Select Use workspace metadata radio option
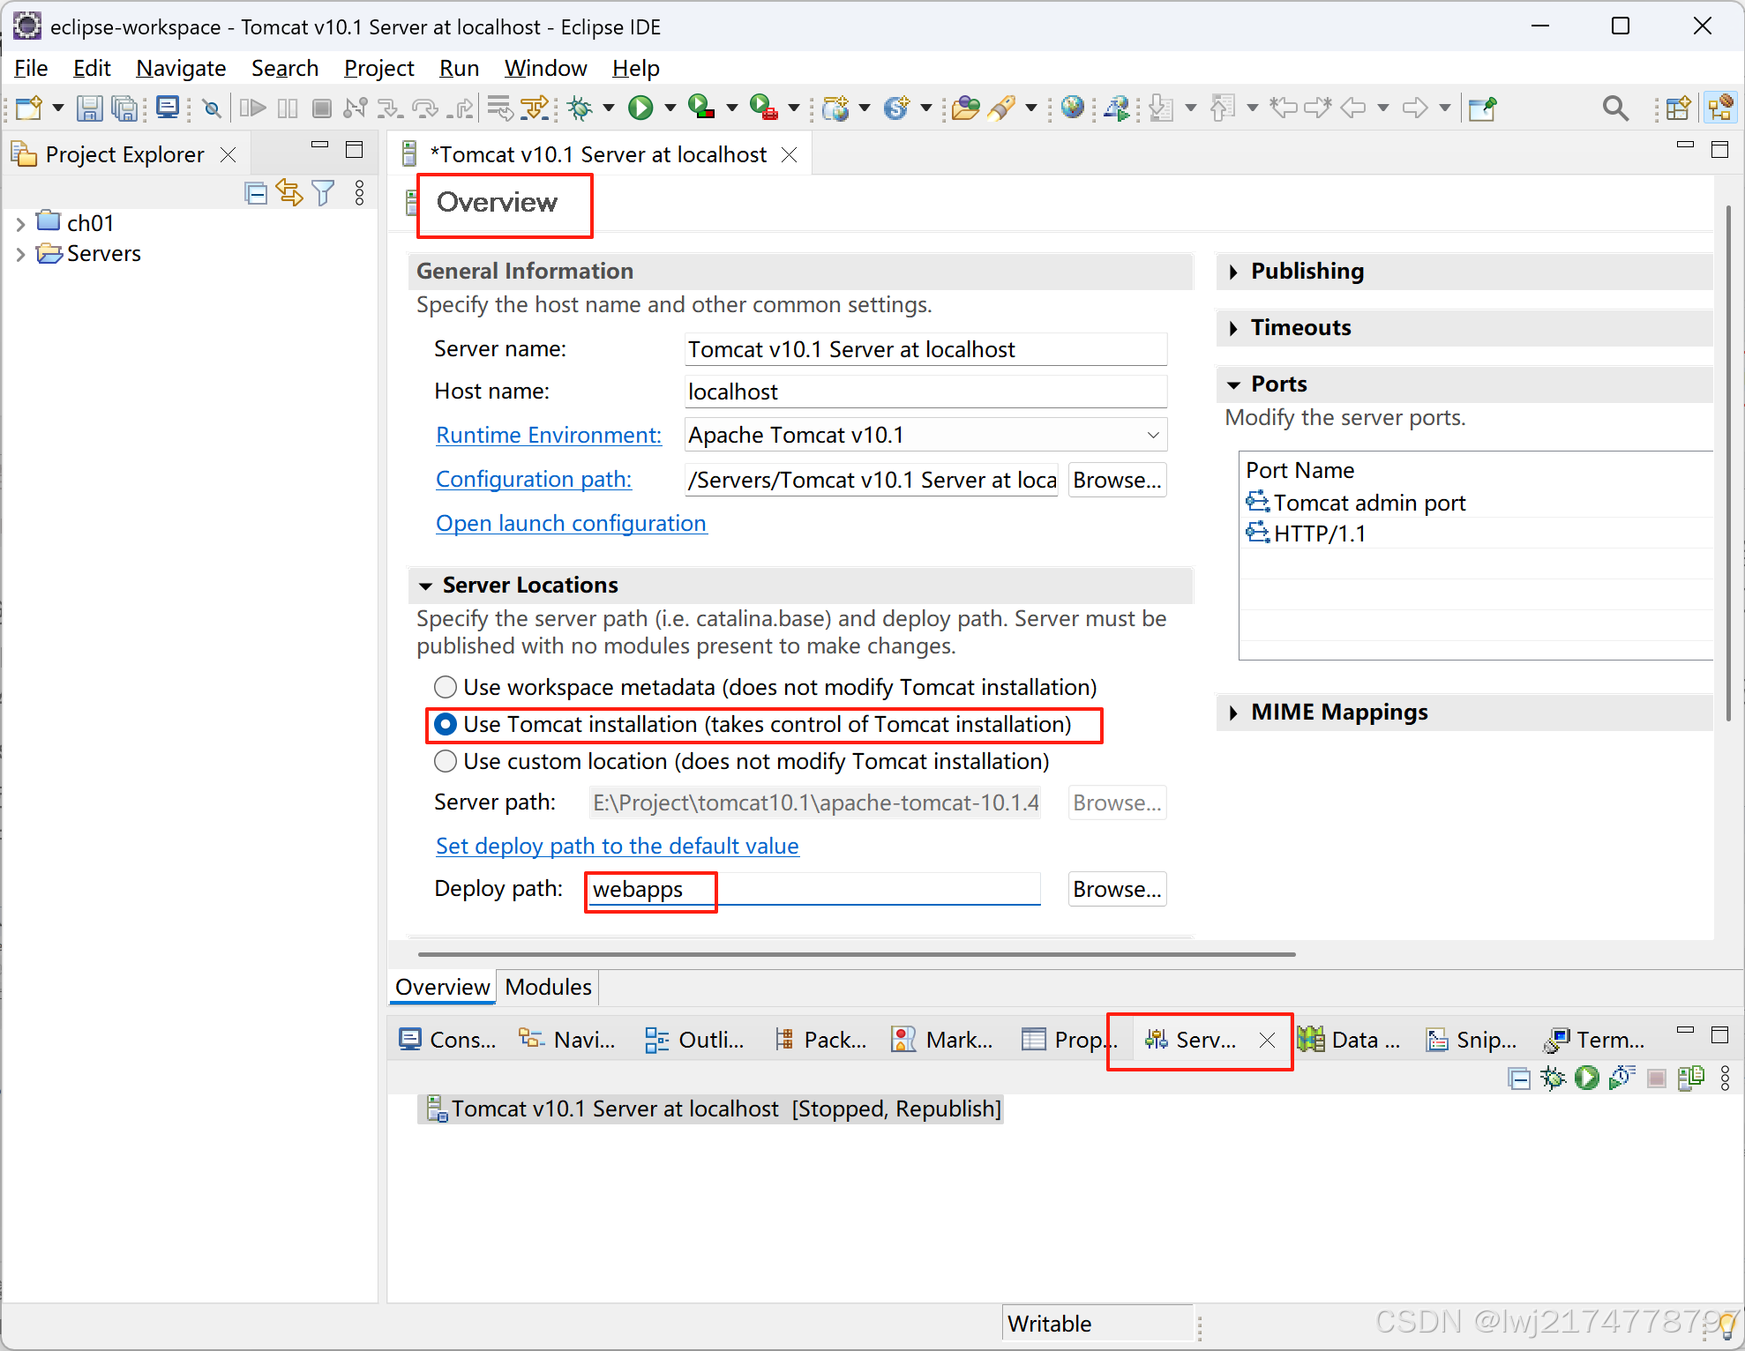This screenshot has height=1351, width=1745. click(x=446, y=687)
